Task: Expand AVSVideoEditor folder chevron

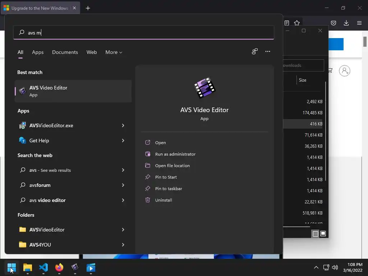Action: click(123, 230)
